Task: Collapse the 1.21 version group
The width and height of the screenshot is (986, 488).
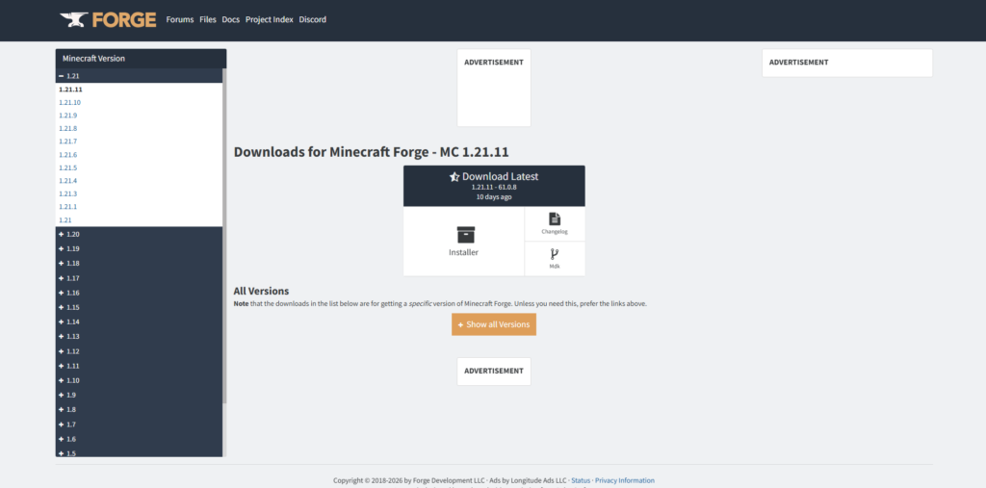Action: point(62,75)
